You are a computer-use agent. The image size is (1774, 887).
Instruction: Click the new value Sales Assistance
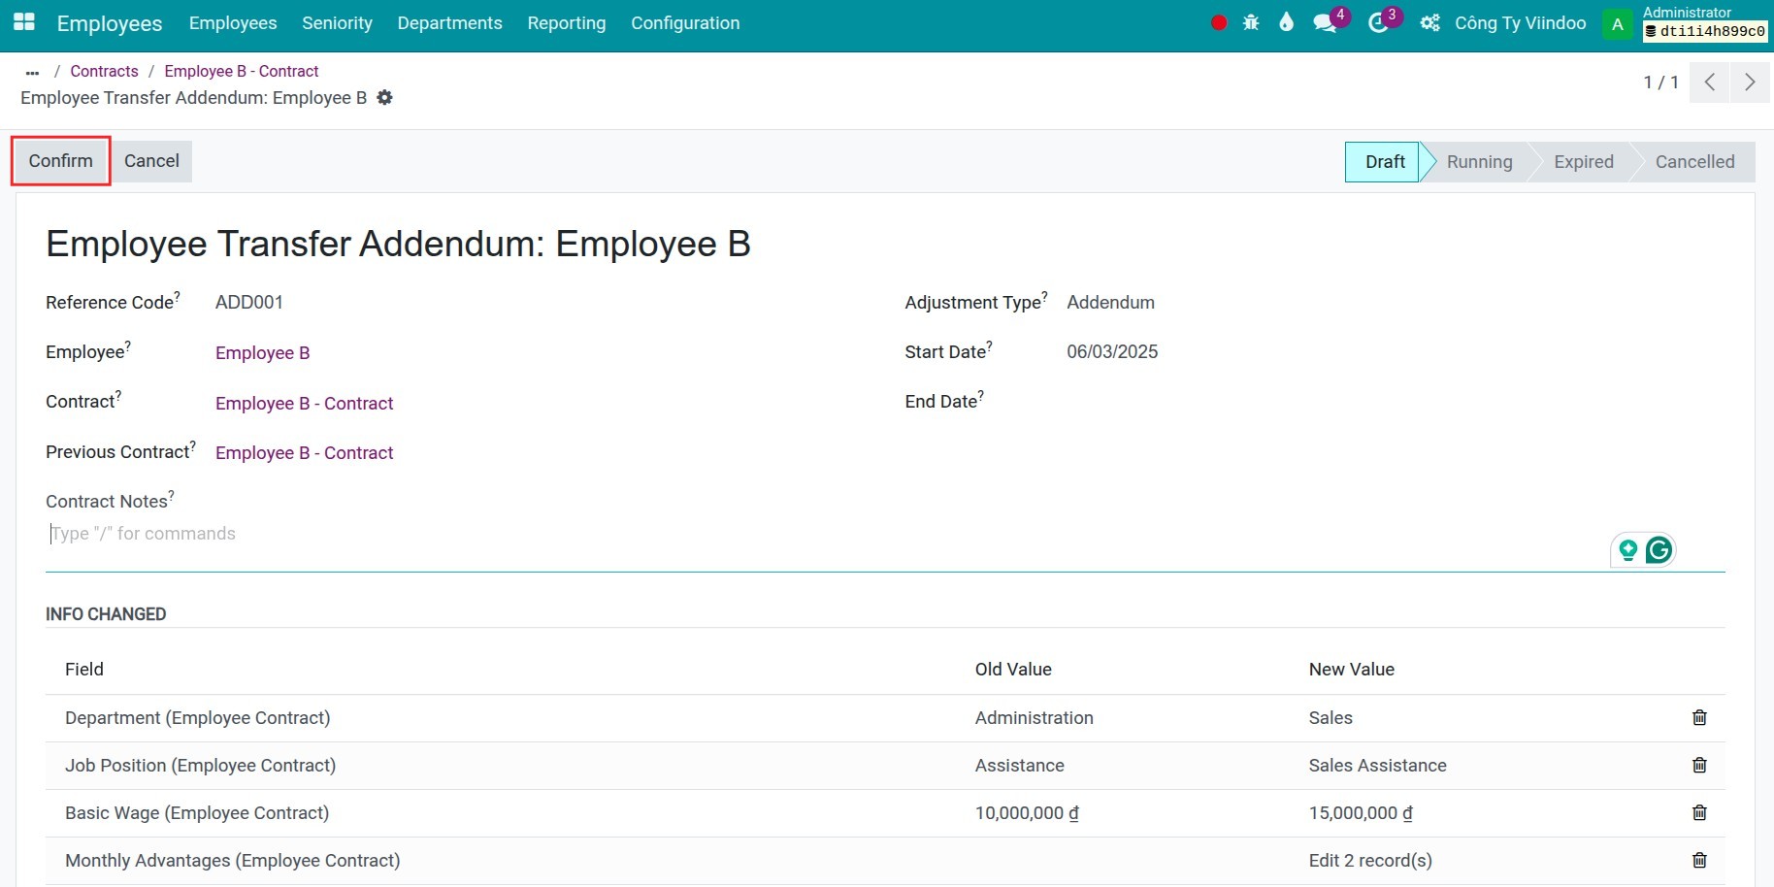1377,766
